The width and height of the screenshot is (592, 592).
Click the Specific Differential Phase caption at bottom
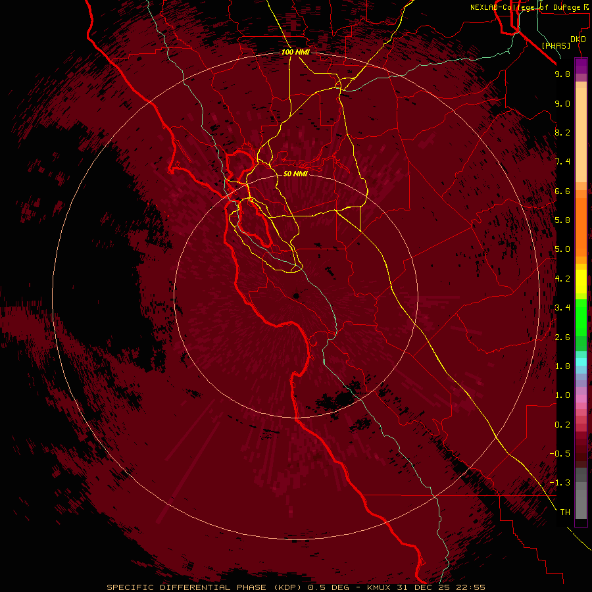coord(295,587)
